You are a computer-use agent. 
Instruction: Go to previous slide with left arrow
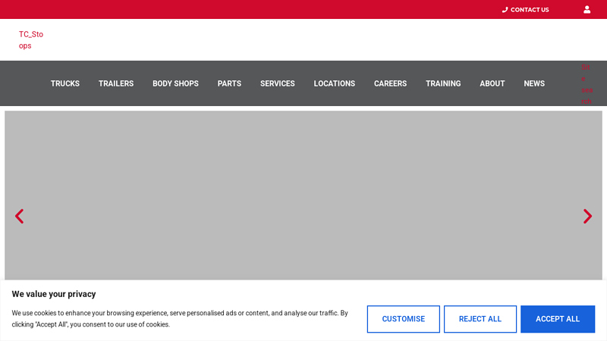tap(20, 217)
